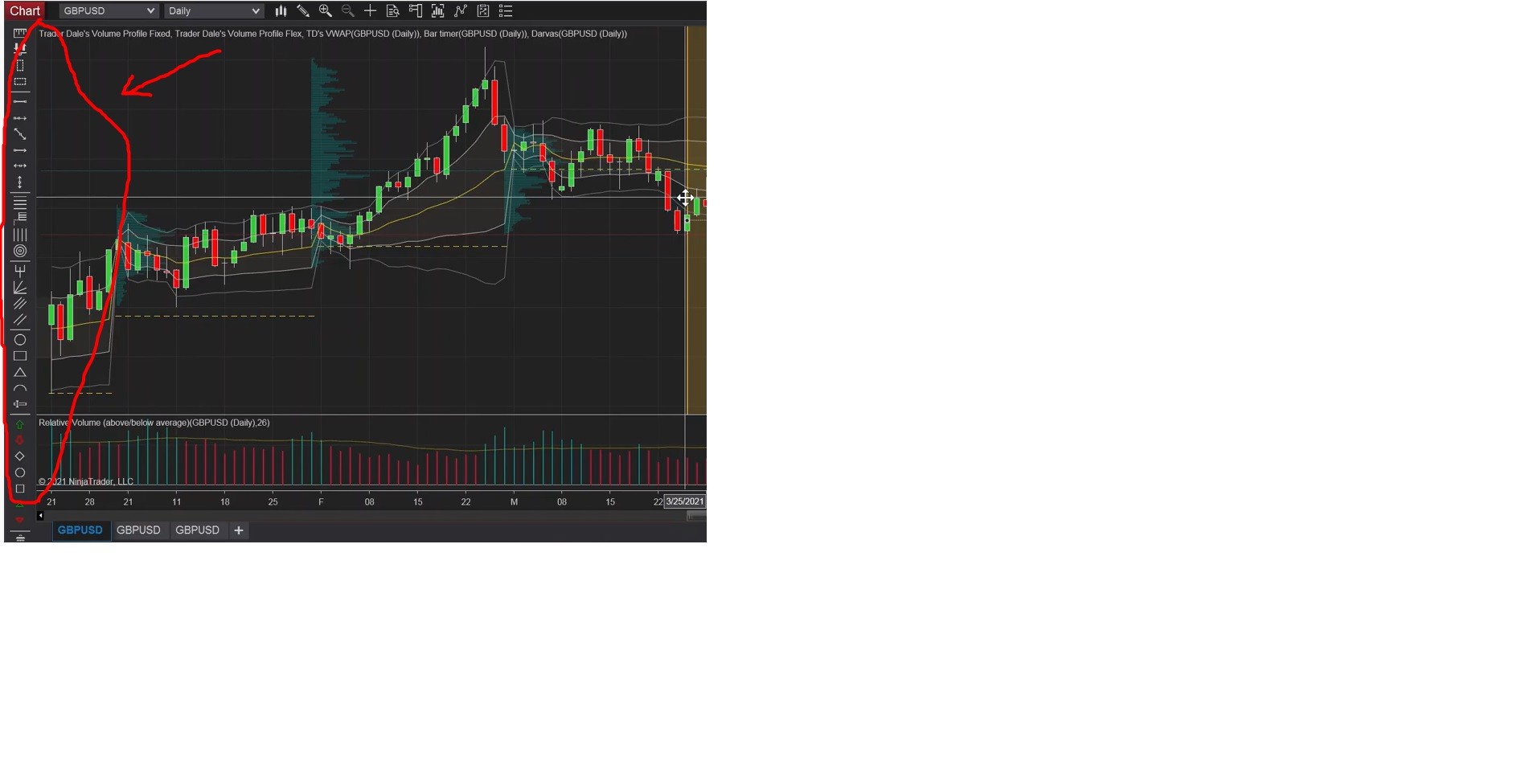Select the triangle drawing tool
Image resolution: width=1538 pixels, height=761 pixels.
(20, 373)
